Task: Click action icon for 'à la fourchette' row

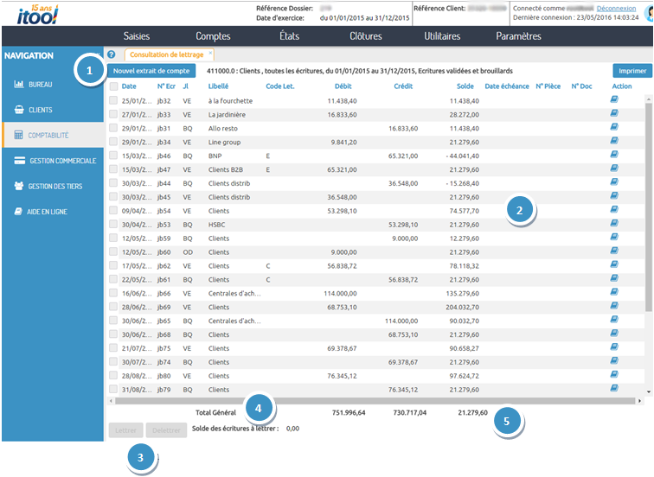Action: 614,99
